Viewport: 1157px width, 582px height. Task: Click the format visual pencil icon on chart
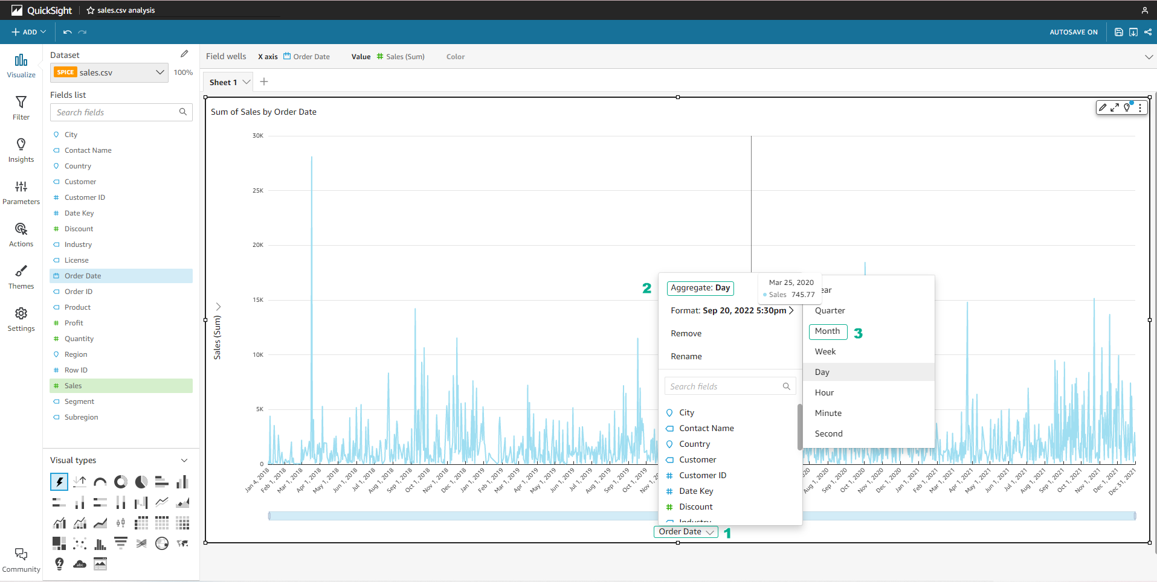coord(1103,107)
